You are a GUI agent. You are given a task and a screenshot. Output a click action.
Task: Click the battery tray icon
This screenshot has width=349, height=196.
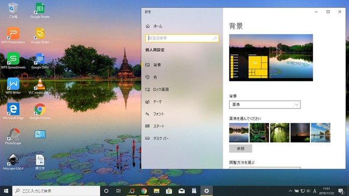click(296, 191)
